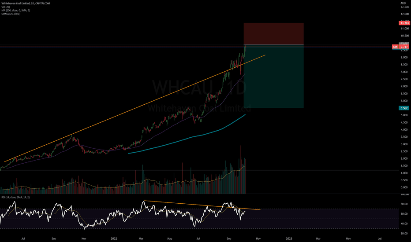Click the RSI (14, close, SMA, 14, 2) legend
Screen dimensions: 411x242
(x=15, y=197)
